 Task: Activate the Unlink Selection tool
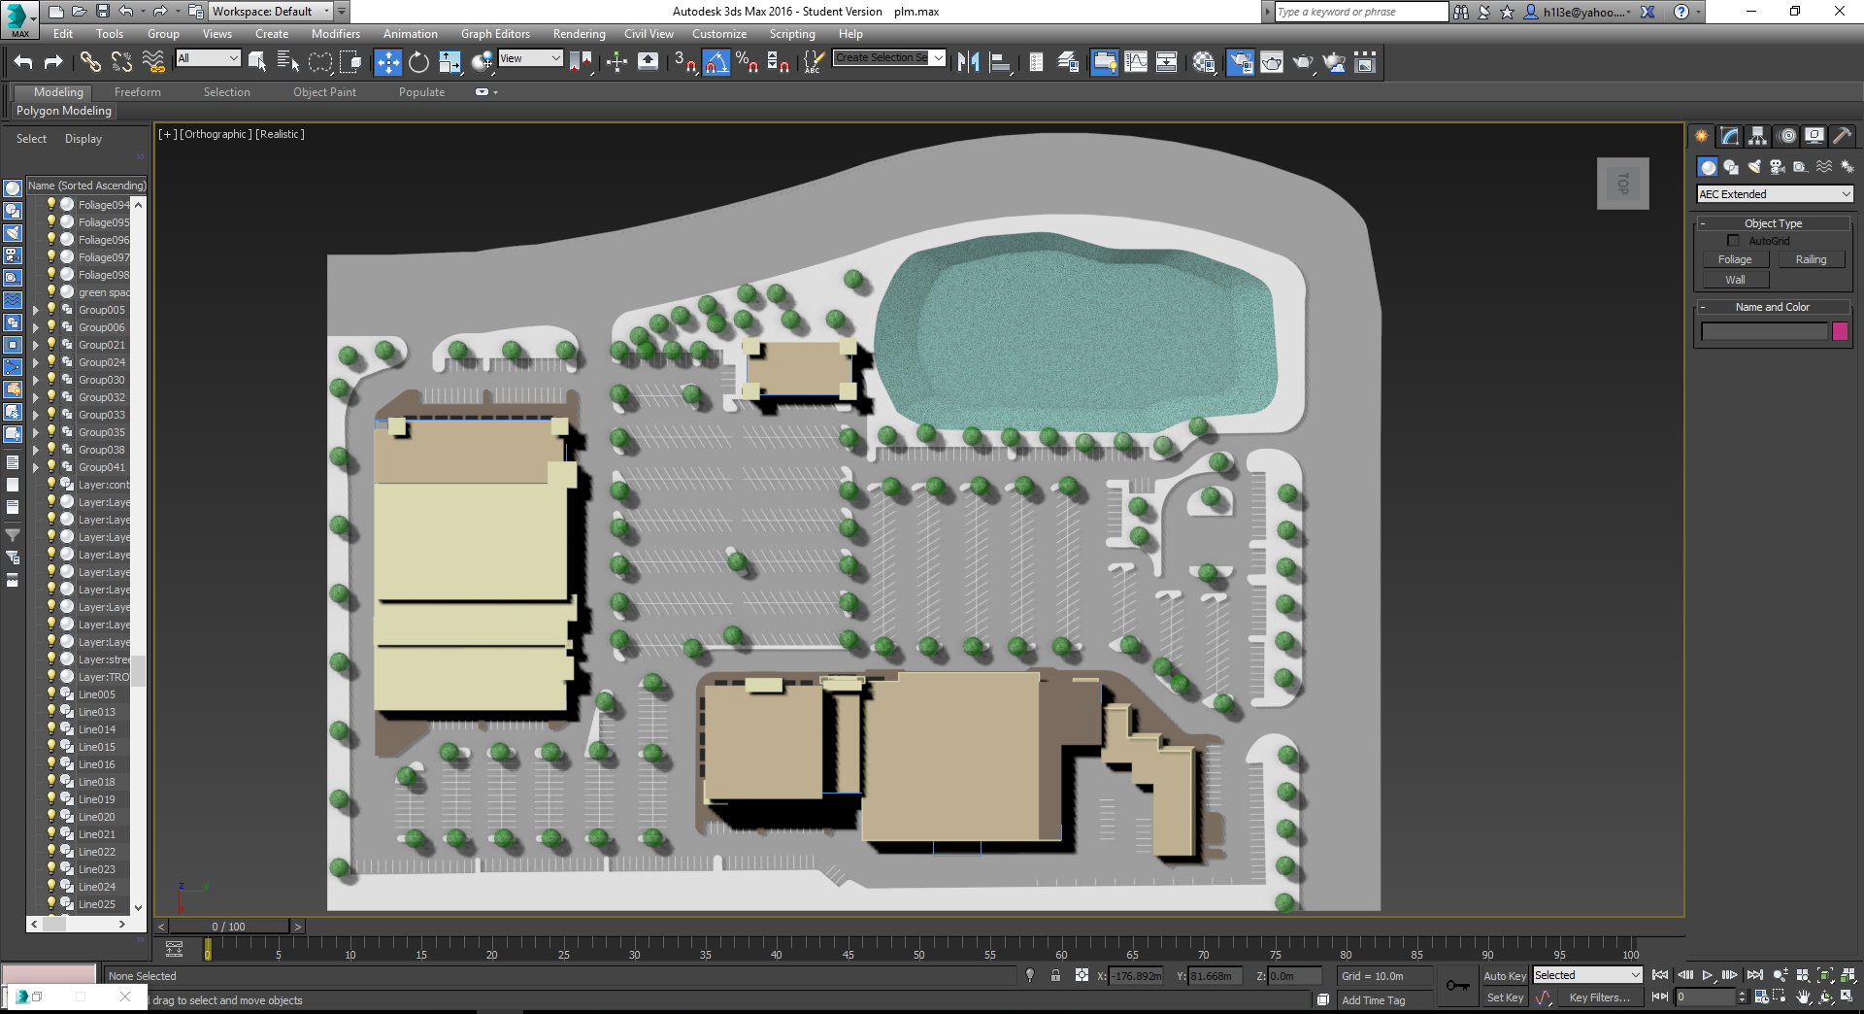pyautogui.click(x=121, y=62)
